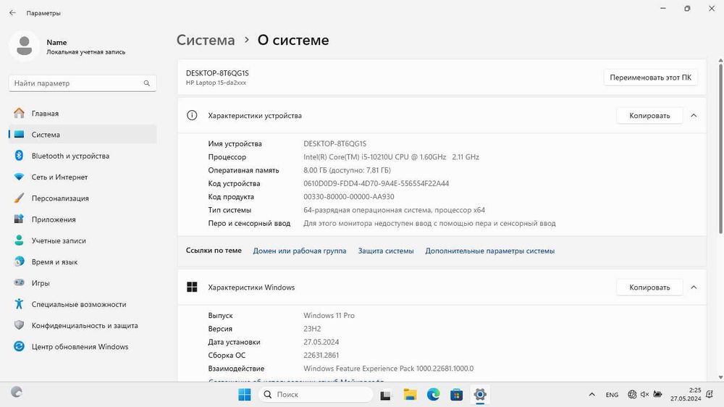Click the muted volume tray icon
The width and height of the screenshot is (724, 407).
(x=644, y=395)
